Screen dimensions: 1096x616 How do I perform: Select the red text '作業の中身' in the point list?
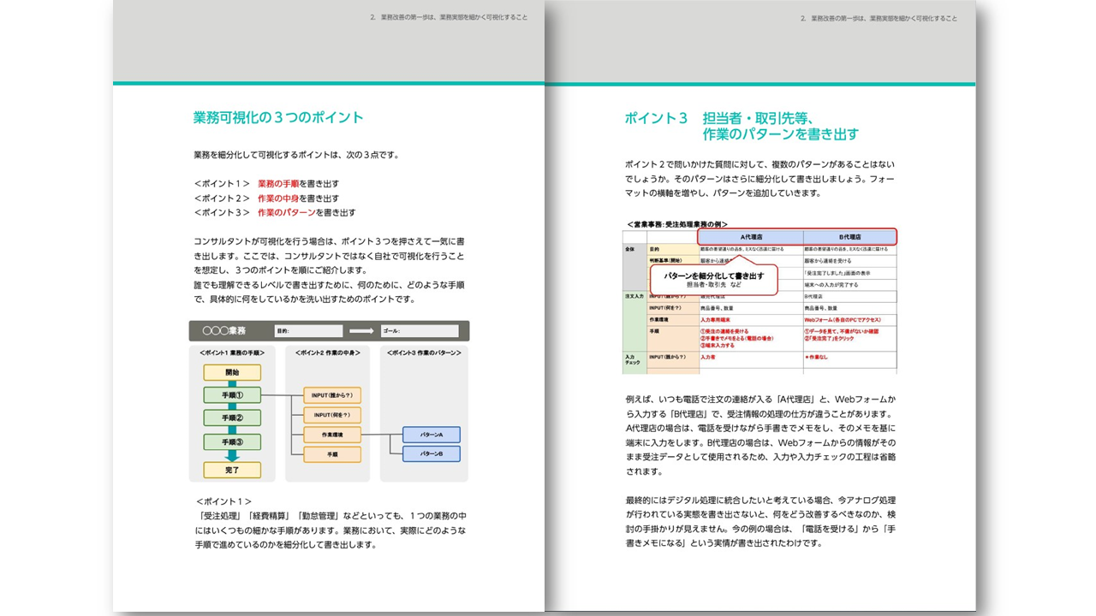(278, 198)
